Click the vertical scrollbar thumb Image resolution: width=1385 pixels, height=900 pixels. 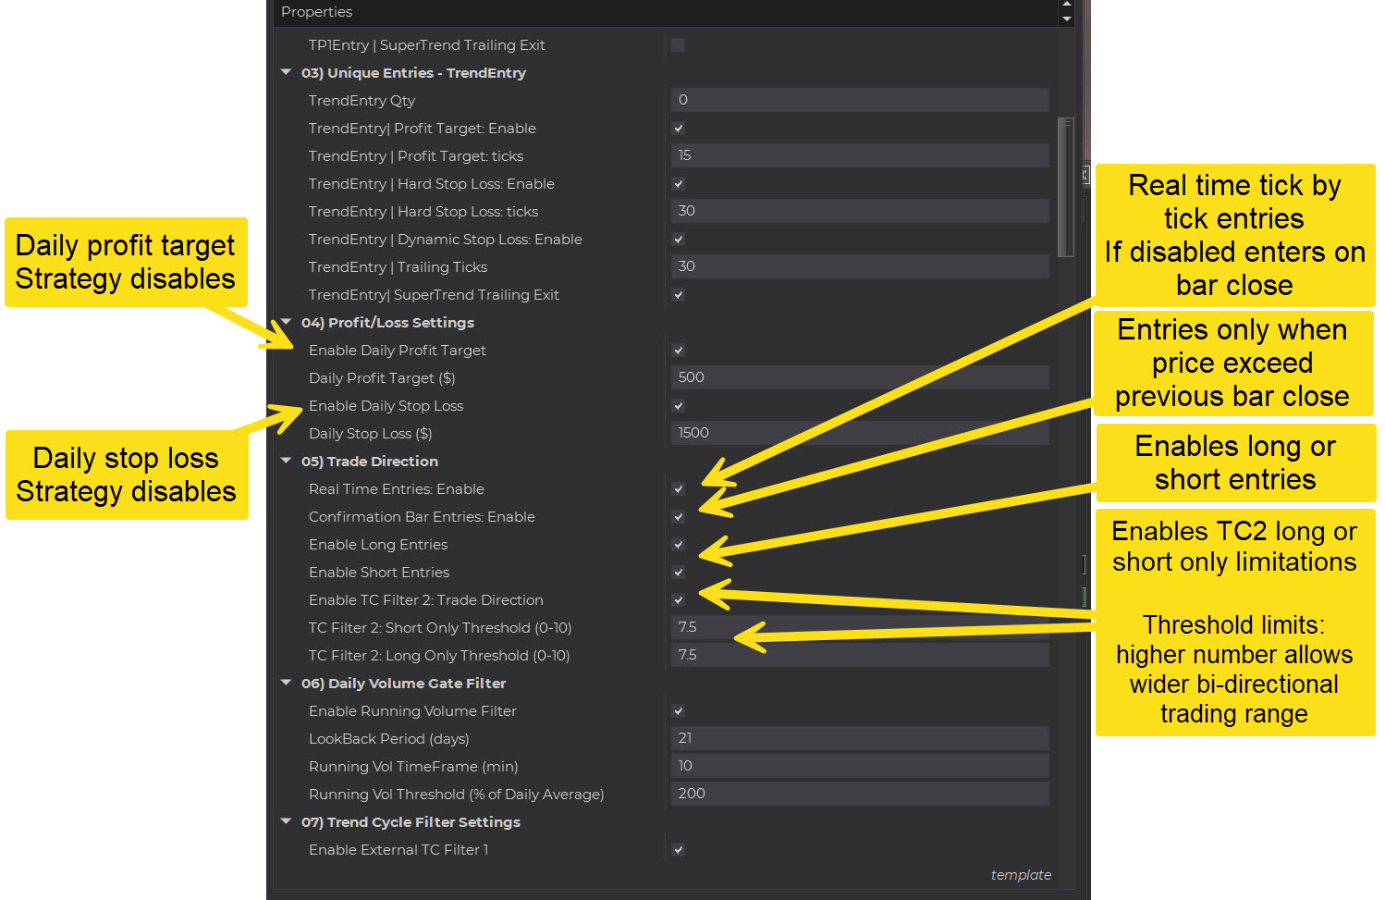click(x=1066, y=187)
